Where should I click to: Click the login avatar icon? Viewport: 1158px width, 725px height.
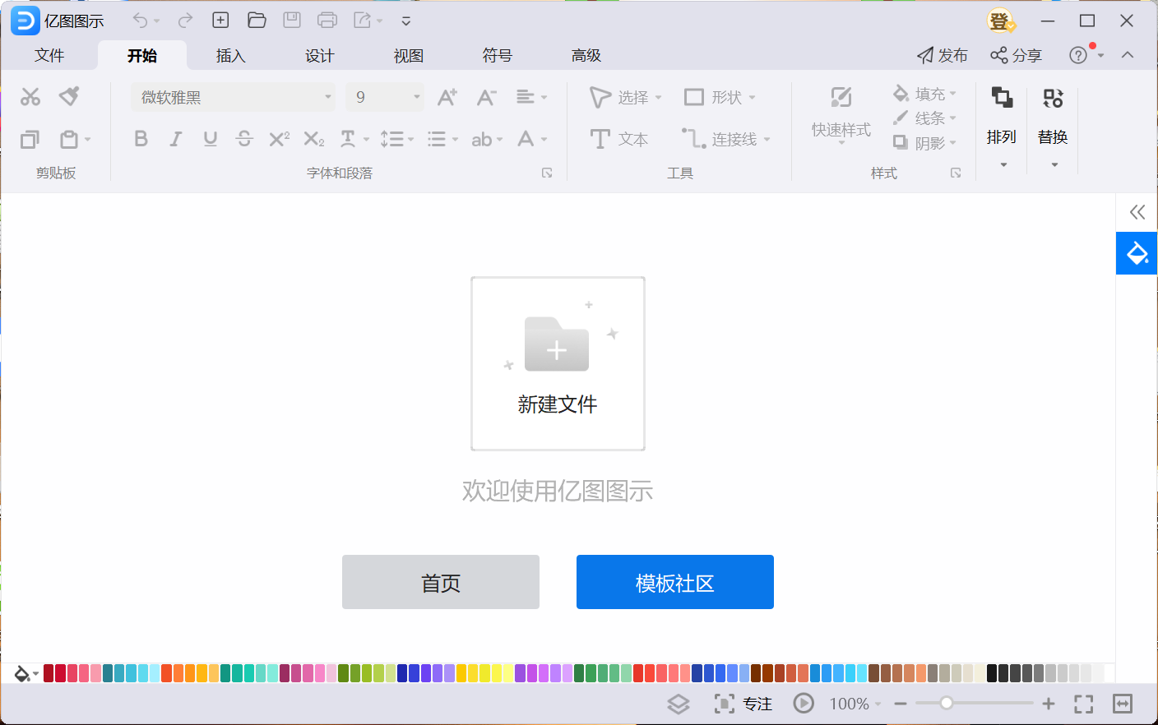pyautogui.click(x=1000, y=21)
